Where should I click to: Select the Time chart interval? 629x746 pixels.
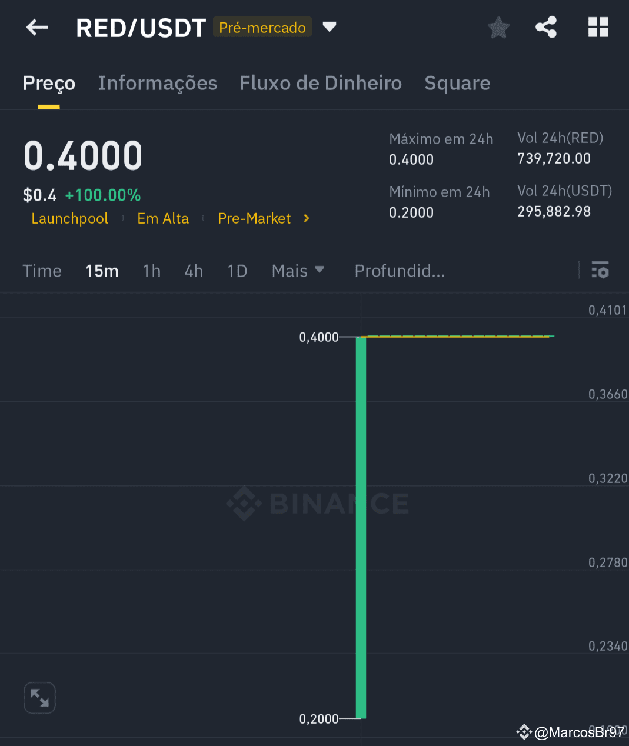[42, 271]
